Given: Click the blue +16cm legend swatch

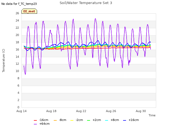Looking at the screenshot, I should 124,120.
